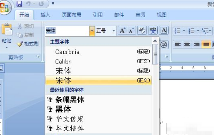214x135 pixels.
Task: Select Calibri (正文) theme font
Action: click(x=98, y=62)
